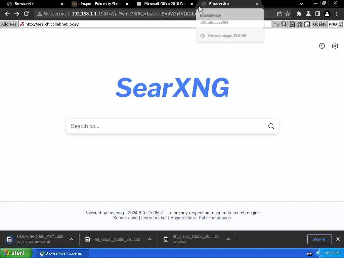Click the 14.0.4734.1000_Prof iso file icon

pos(9,239)
